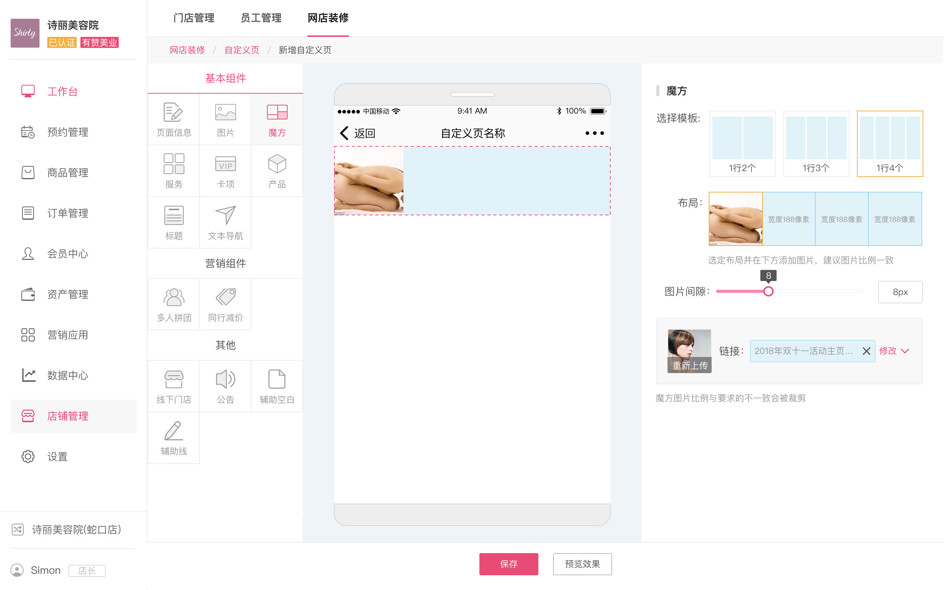Open 设置 settings in the sidebar
Screen dimensions: 944x590
pyautogui.click(x=73, y=457)
